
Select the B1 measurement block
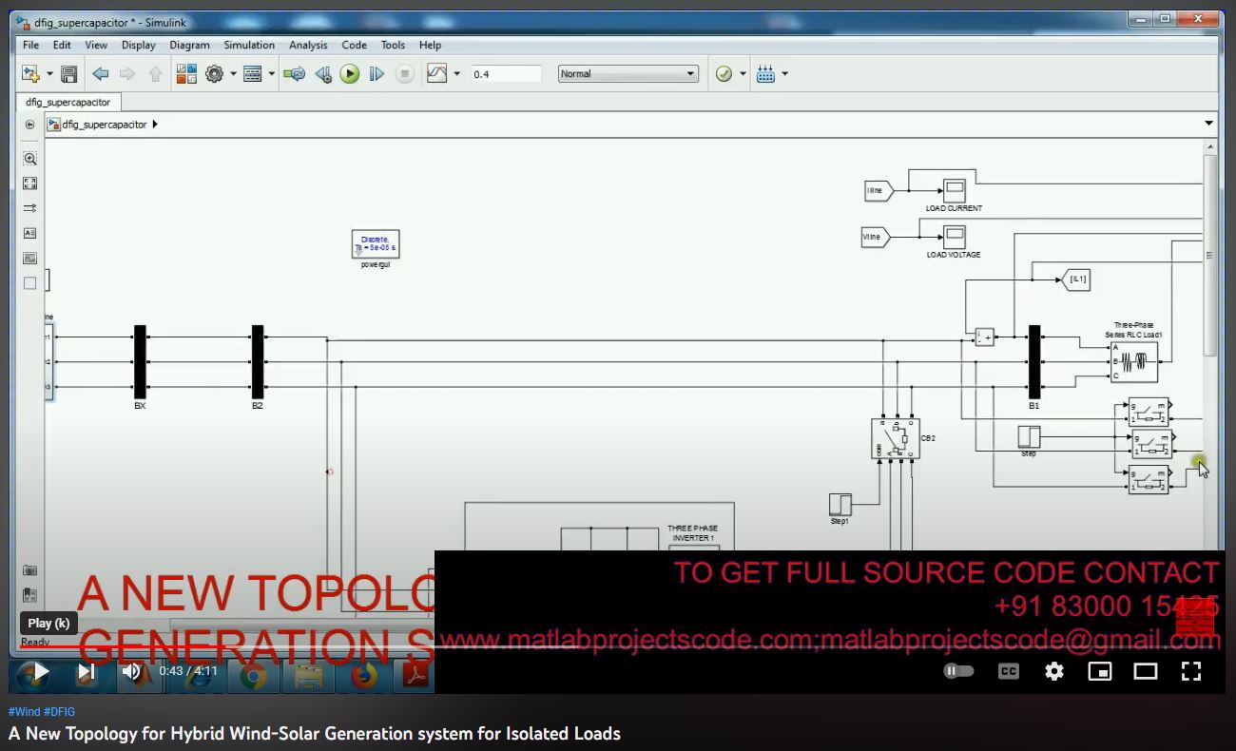point(1034,362)
